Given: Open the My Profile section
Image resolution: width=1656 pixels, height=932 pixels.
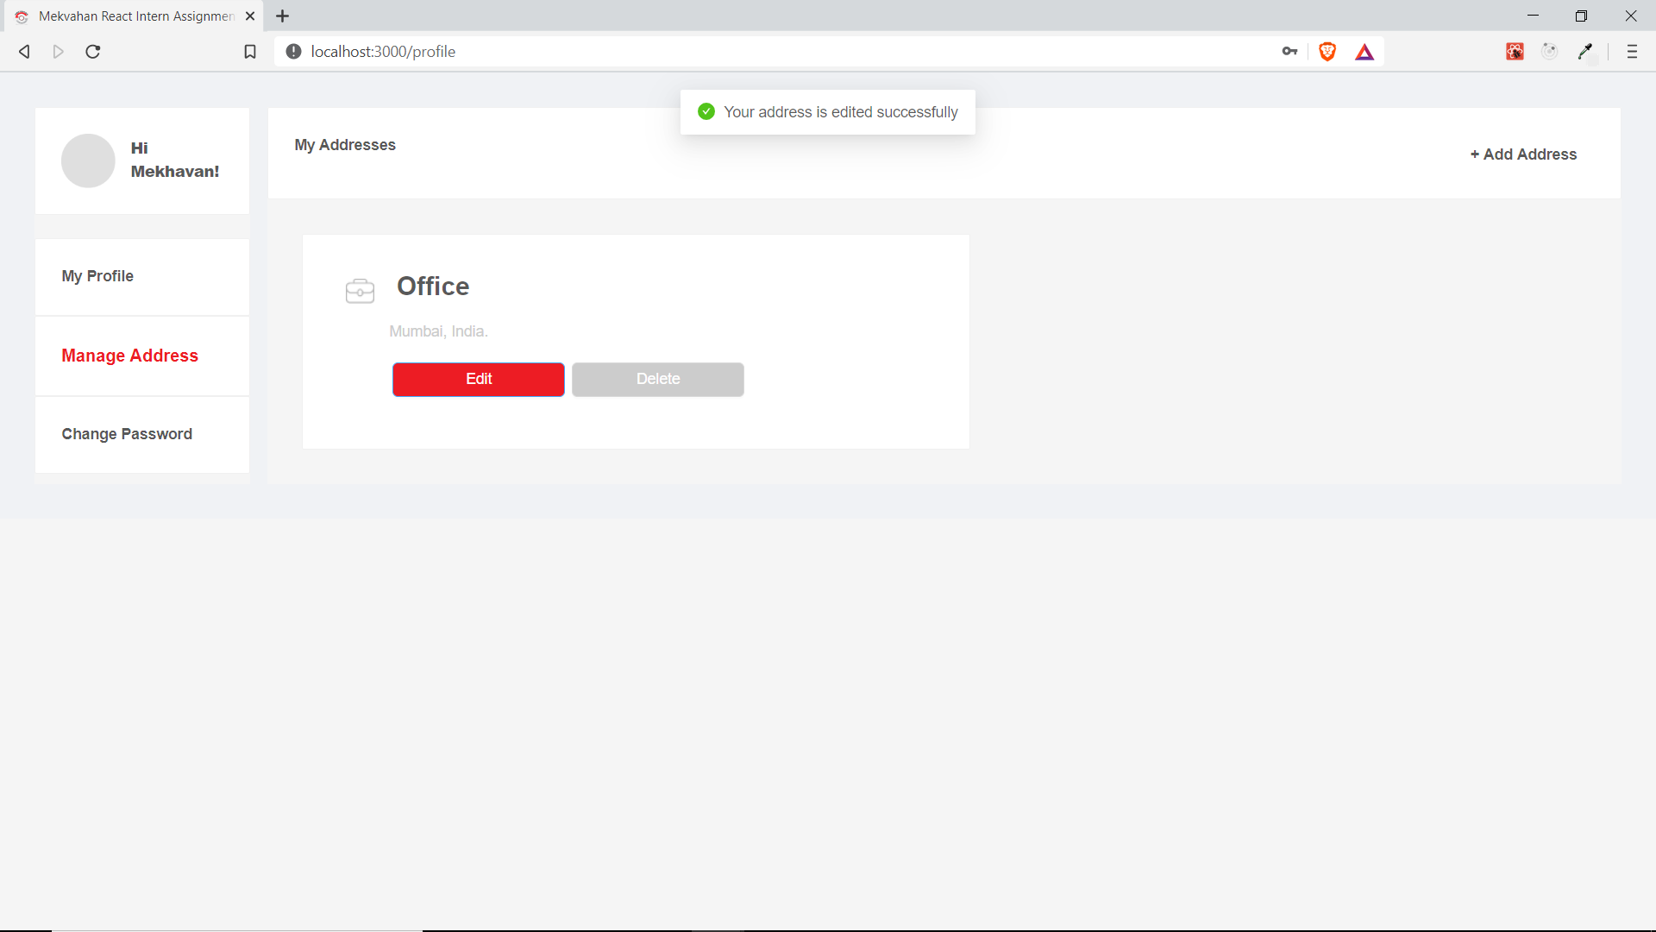Looking at the screenshot, I should (x=97, y=276).
